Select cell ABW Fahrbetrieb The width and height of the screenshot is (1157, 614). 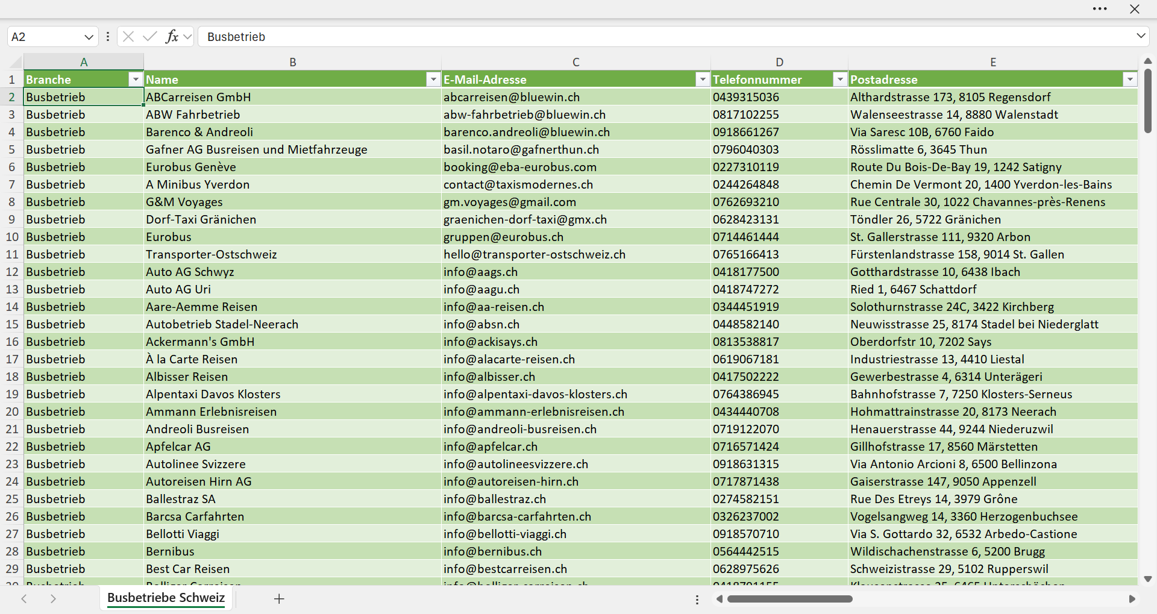tap(293, 114)
